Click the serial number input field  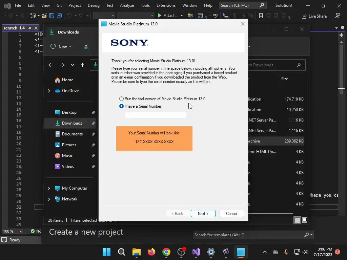156,115
